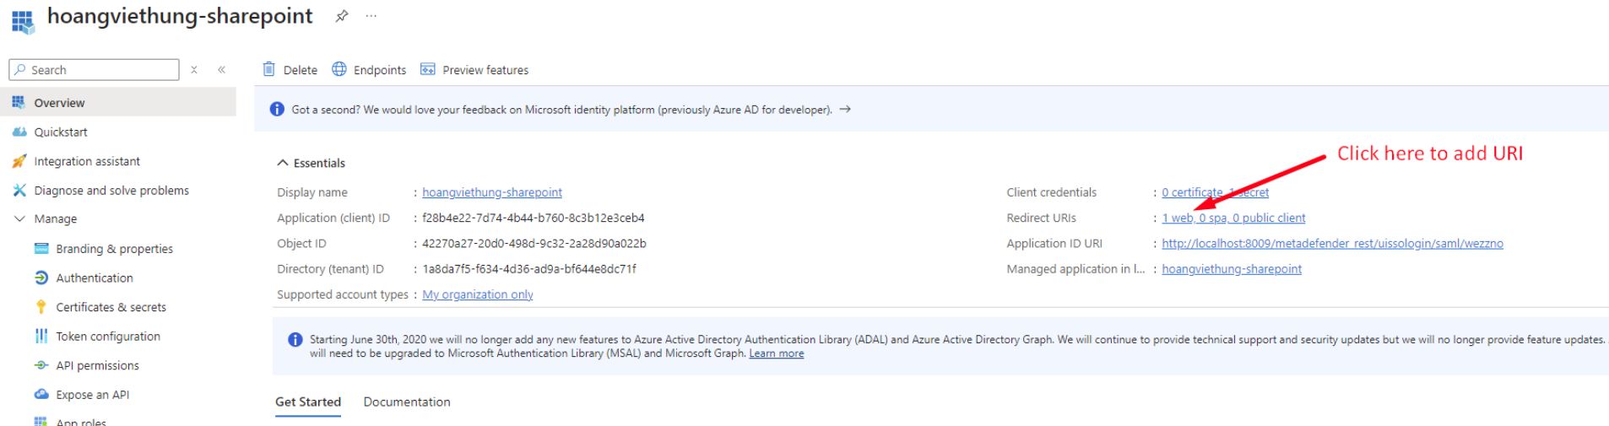Click the Token configuration bars icon
Image resolution: width=1609 pixels, height=426 pixels.
pos(41,336)
